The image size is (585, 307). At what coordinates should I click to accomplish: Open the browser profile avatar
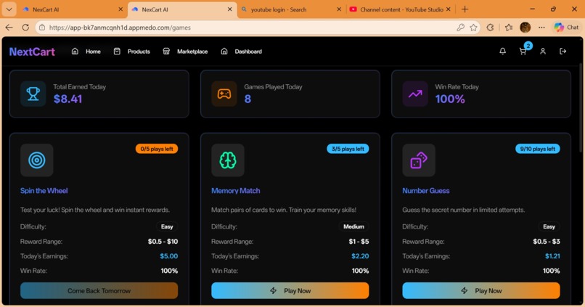[525, 28]
